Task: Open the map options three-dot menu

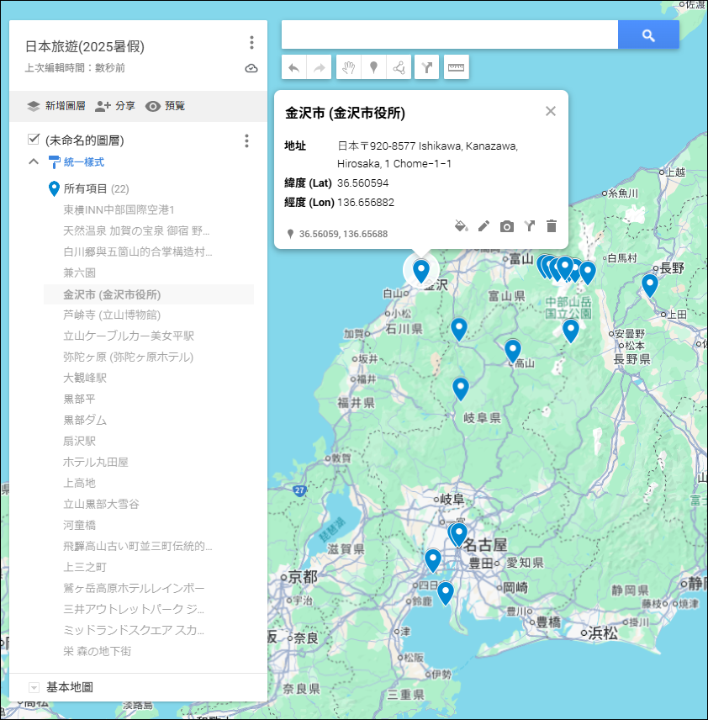Action: click(250, 42)
